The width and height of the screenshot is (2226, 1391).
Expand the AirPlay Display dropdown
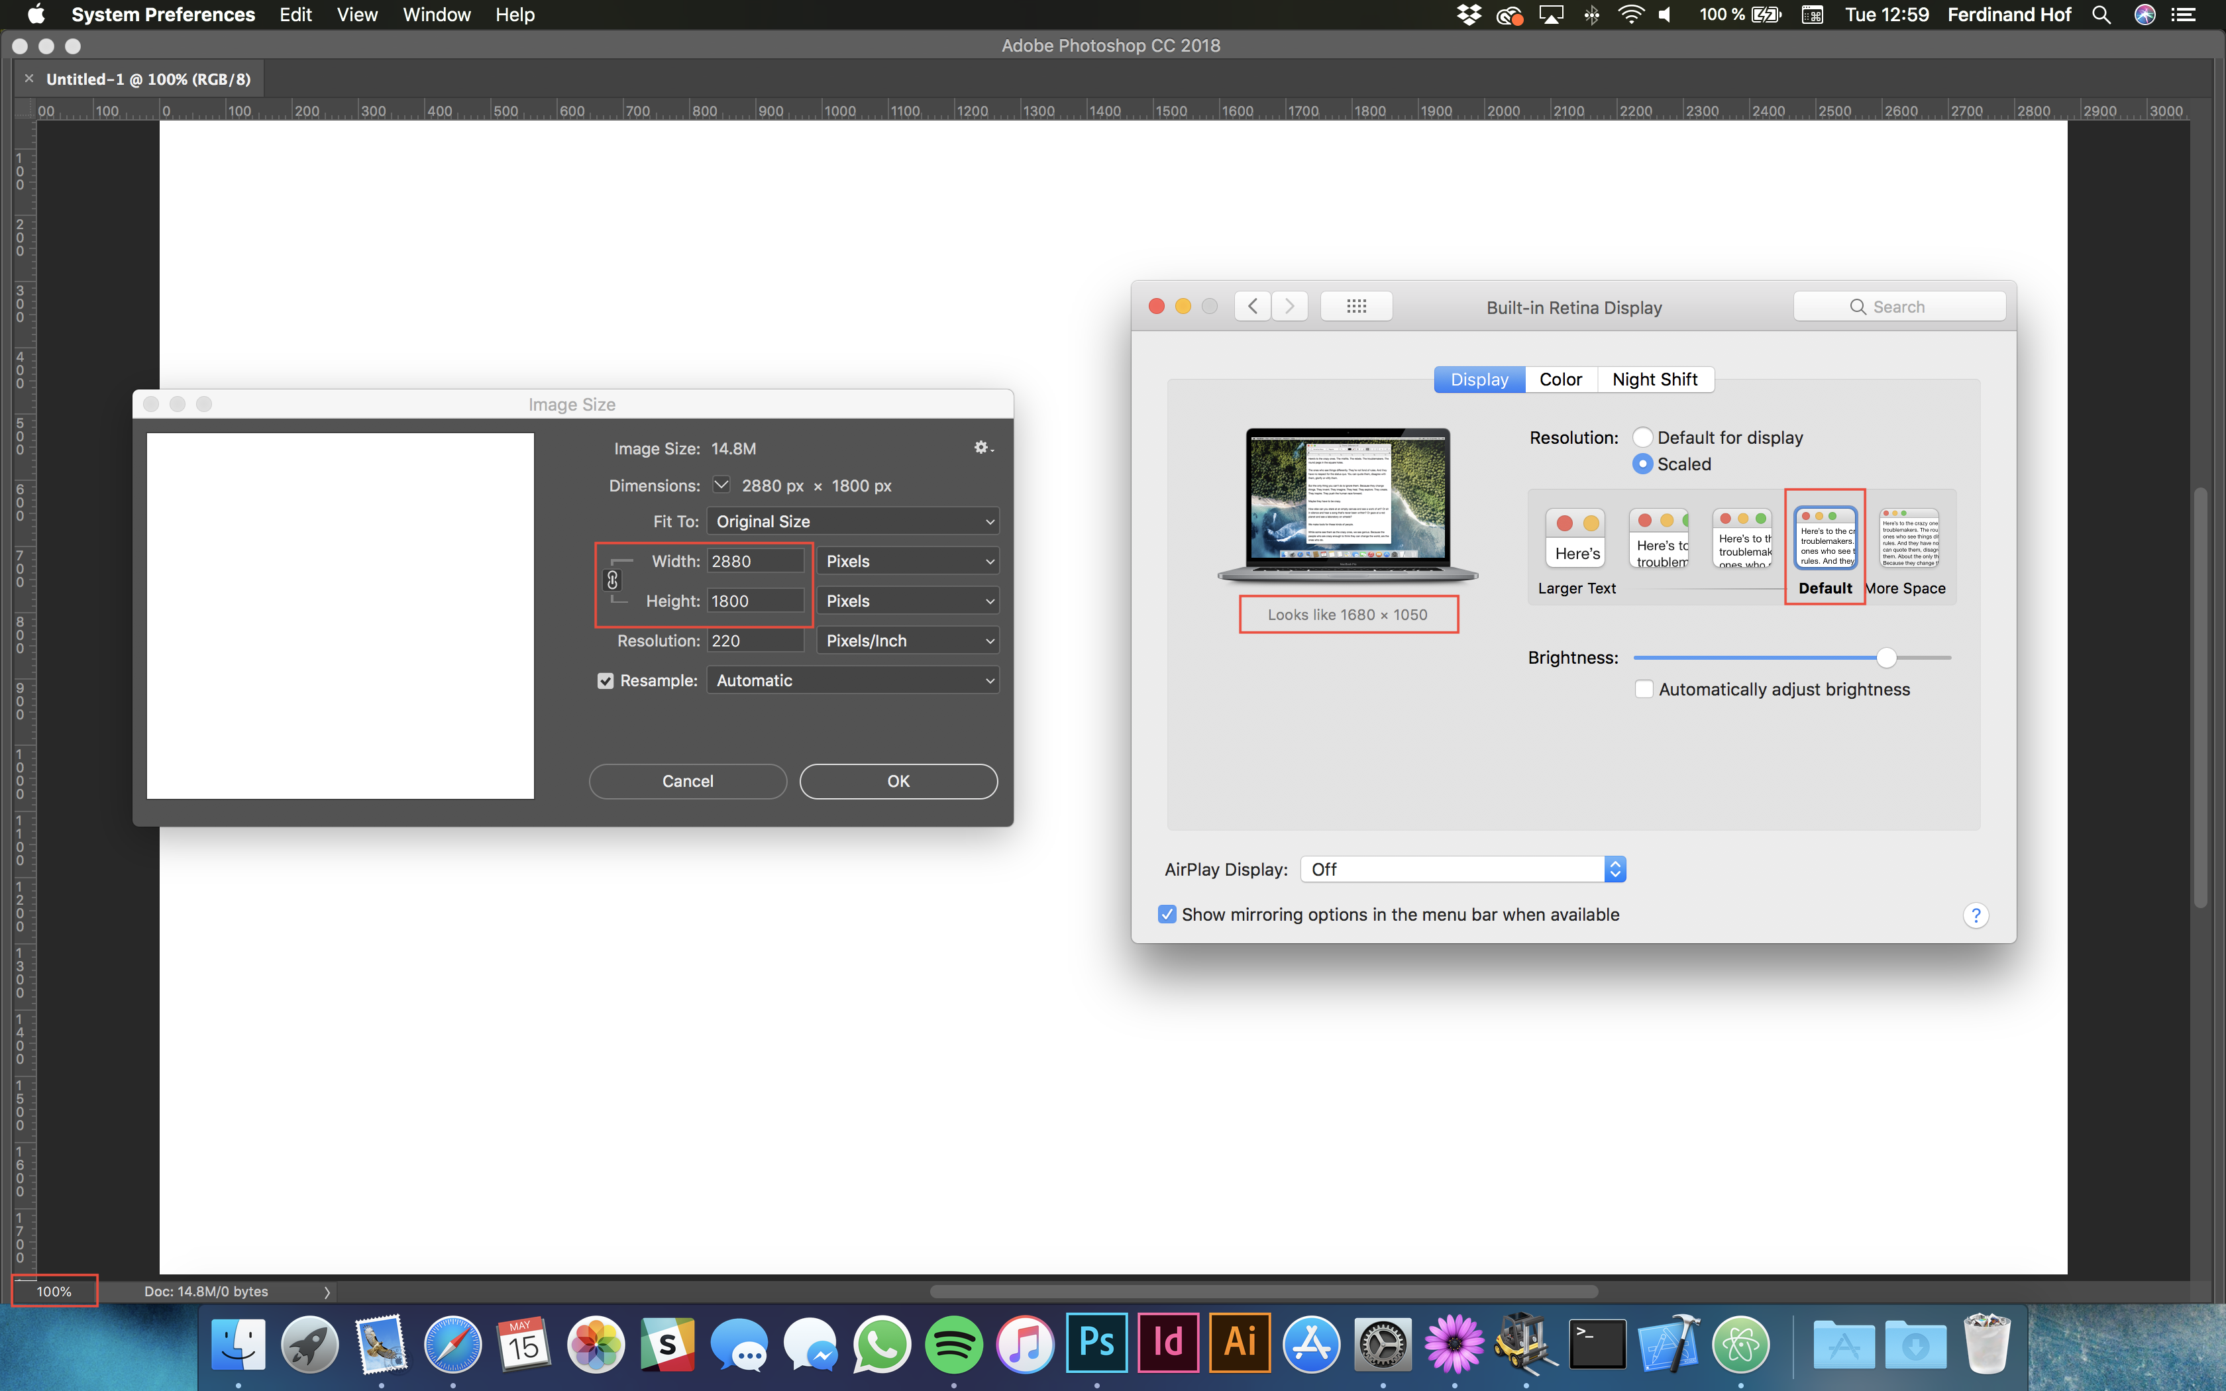point(1614,868)
